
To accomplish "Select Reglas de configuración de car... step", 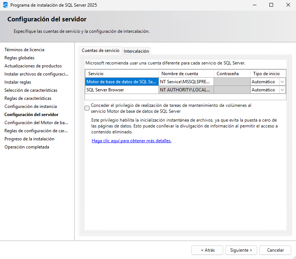I will coord(36,131).
